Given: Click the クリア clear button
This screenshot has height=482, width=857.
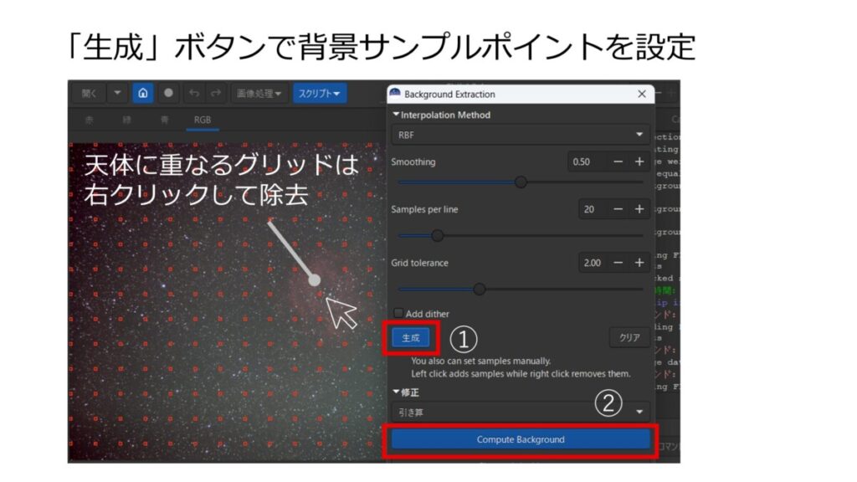Looking at the screenshot, I should [x=629, y=338].
